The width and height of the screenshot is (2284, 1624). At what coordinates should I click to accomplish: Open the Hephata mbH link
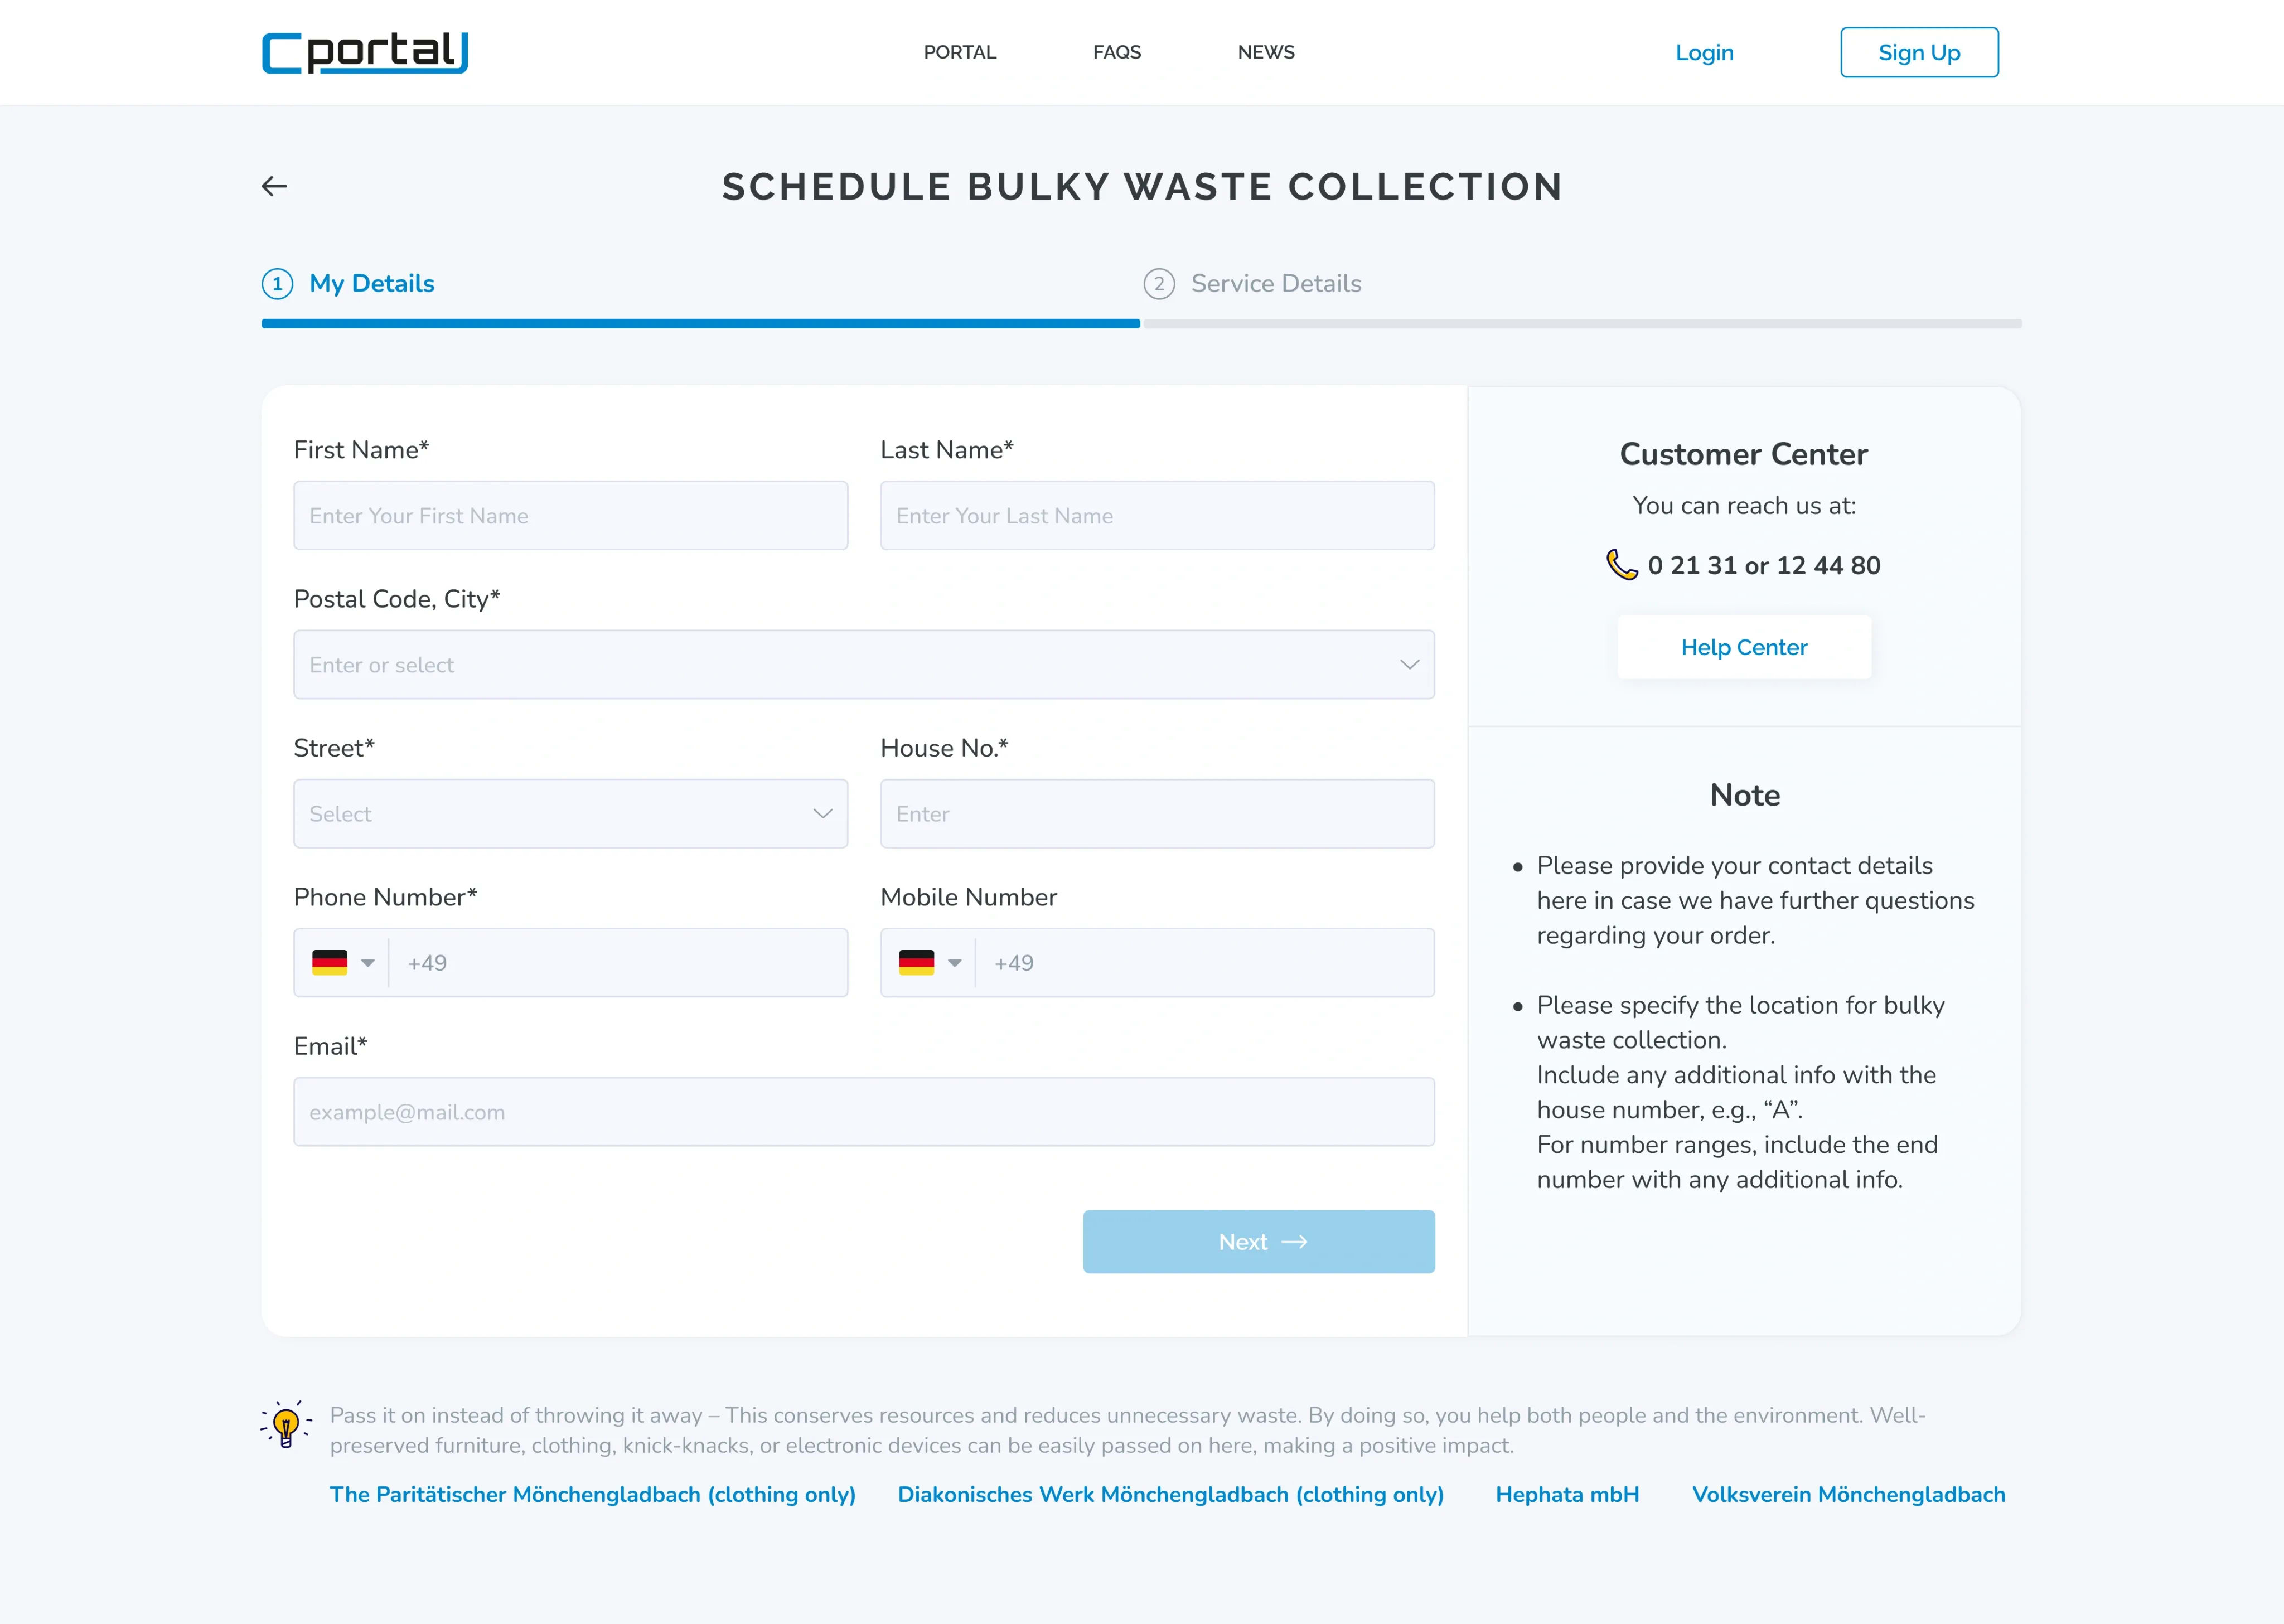[1566, 1494]
